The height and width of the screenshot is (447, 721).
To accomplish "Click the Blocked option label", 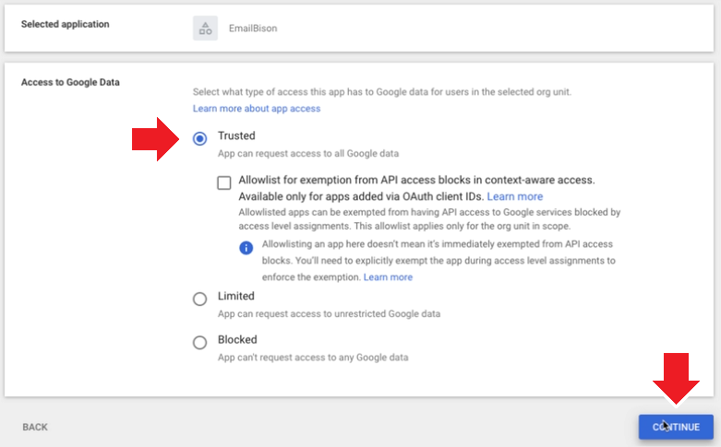I will tap(237, 339).
